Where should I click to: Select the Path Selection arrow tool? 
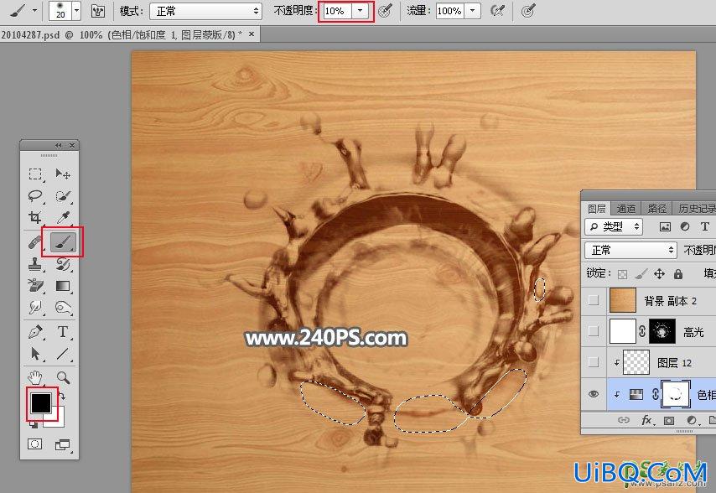(x=35, y=354)
